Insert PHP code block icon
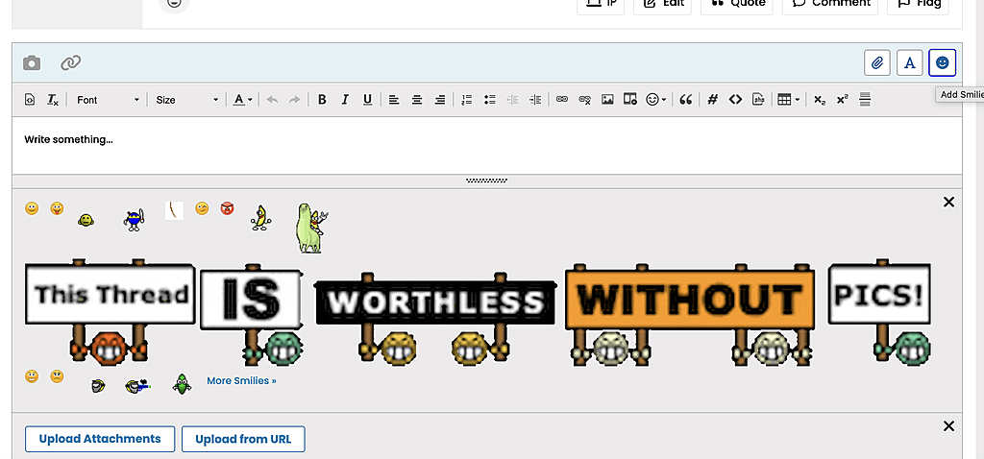 point(758,100)
